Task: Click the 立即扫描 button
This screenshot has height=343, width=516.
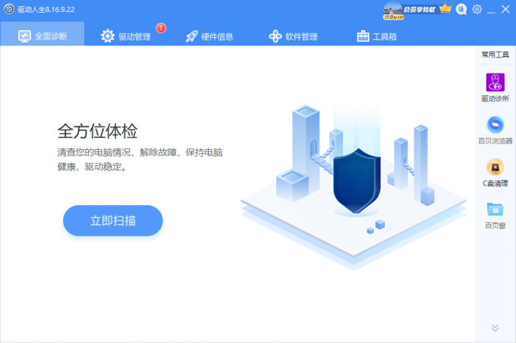Action: coord(113,220)
